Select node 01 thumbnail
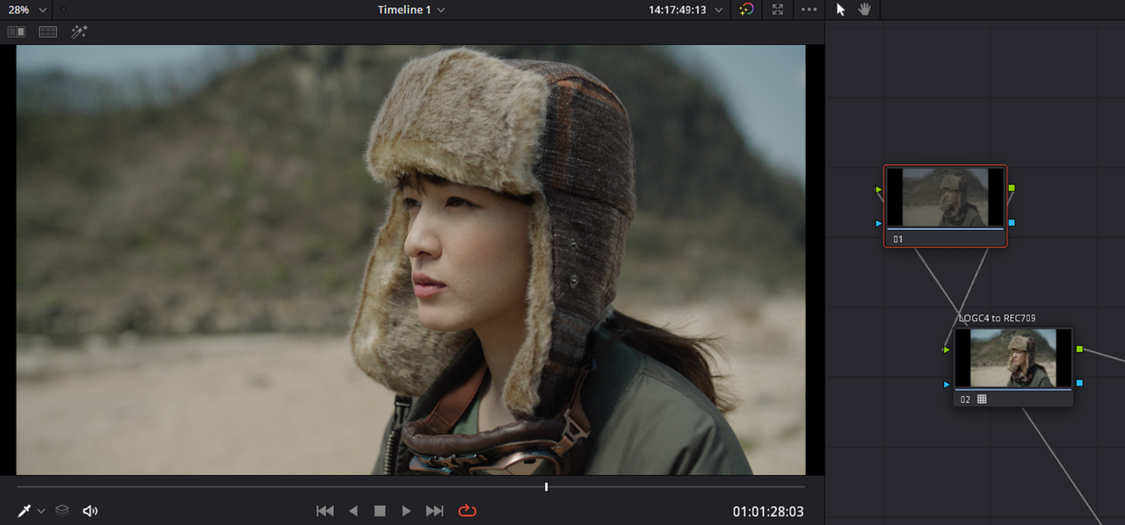This screenshot has height=525, width=1125. click(945, 198)
